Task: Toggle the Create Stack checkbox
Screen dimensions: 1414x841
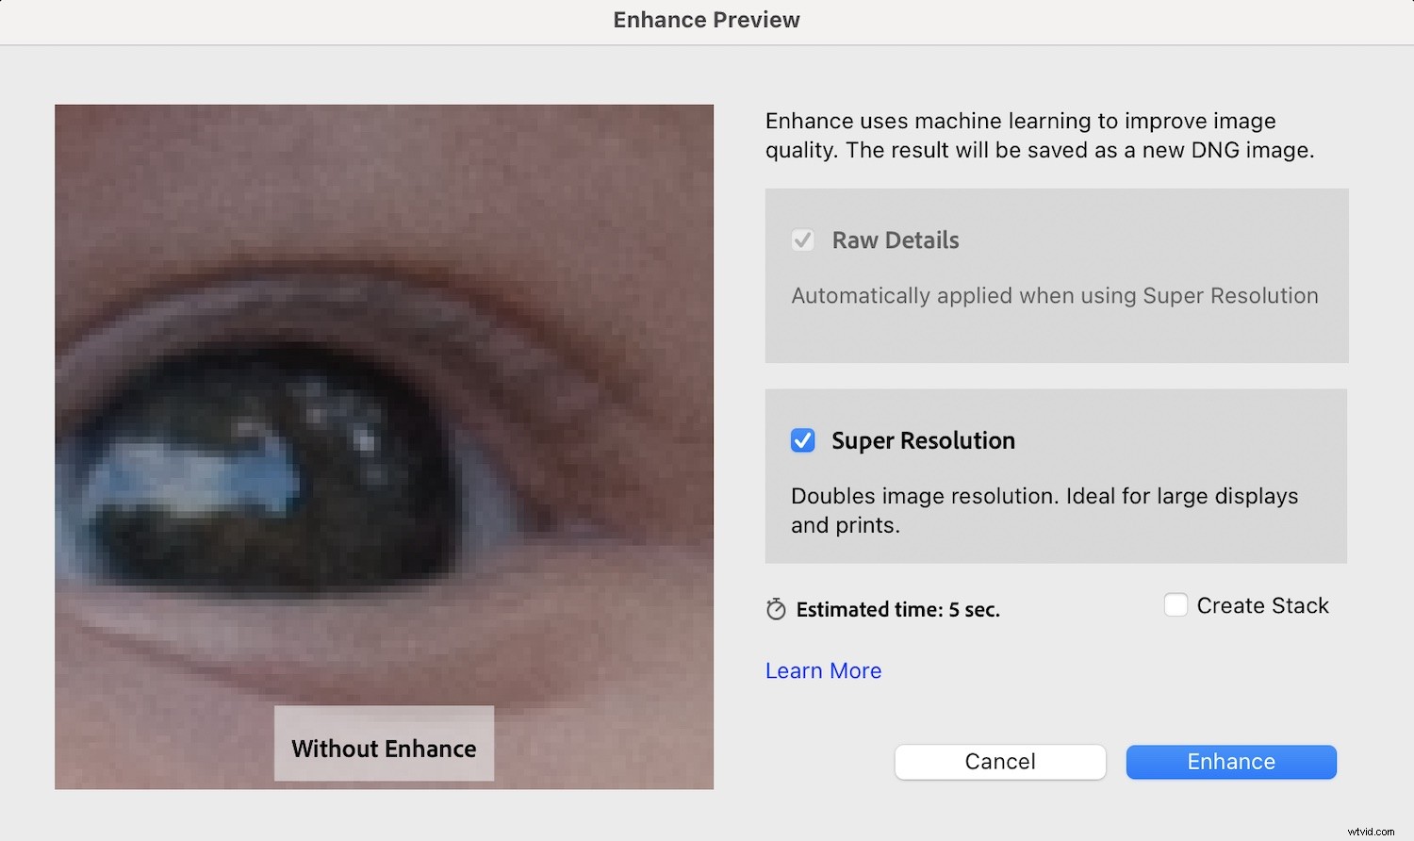Action: point(1176,604)
